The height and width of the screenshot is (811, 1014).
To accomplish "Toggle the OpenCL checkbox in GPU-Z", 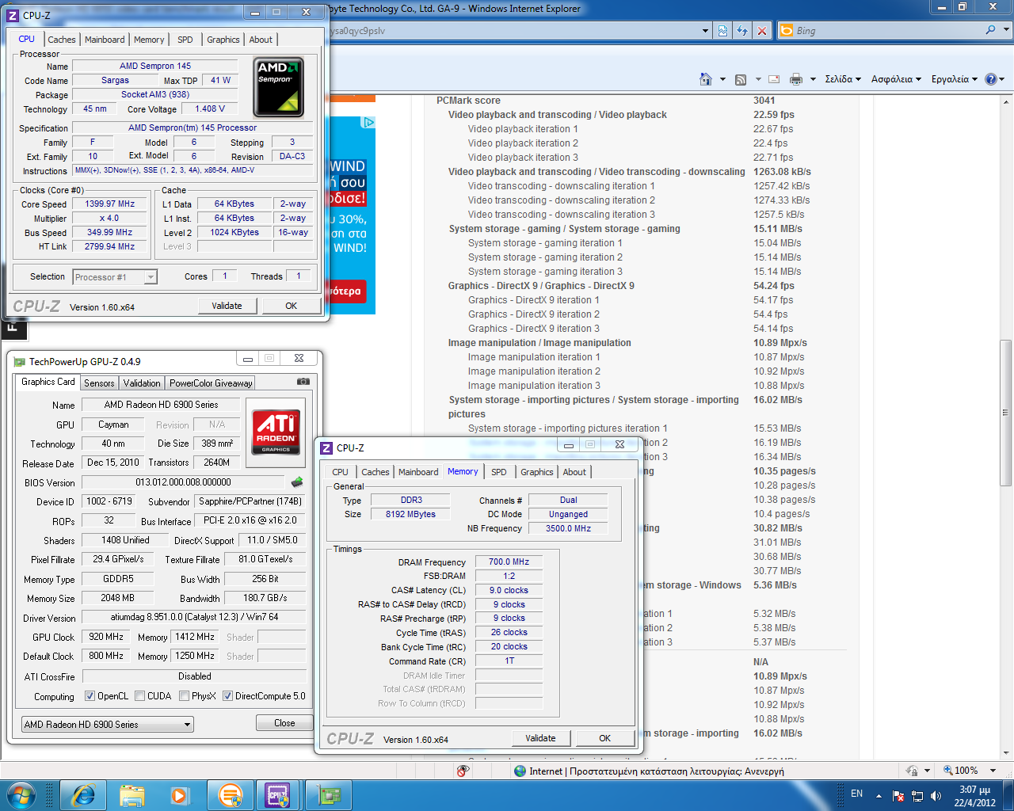I will tap(90, 696).
